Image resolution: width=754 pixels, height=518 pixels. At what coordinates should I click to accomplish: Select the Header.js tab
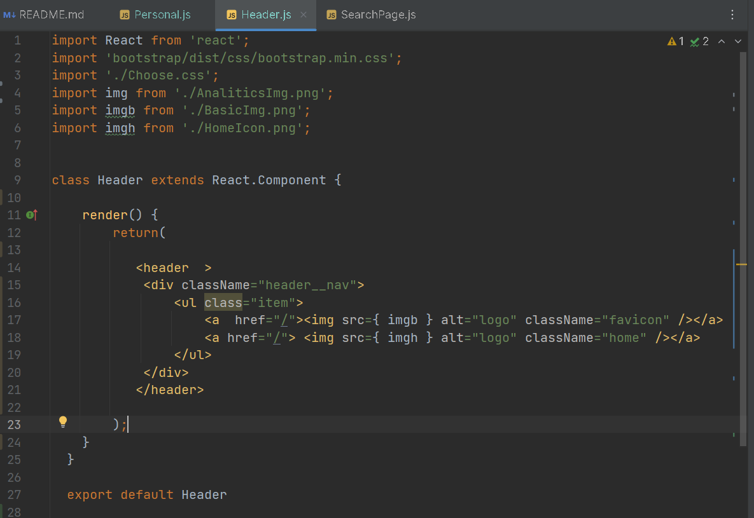[266, 15]
